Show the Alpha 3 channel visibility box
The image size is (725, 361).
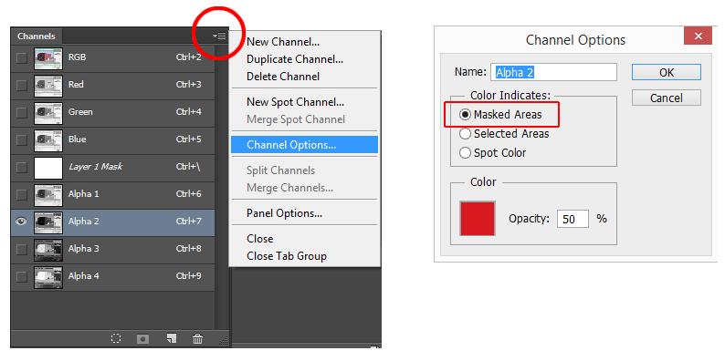click(x=22, y=249)
